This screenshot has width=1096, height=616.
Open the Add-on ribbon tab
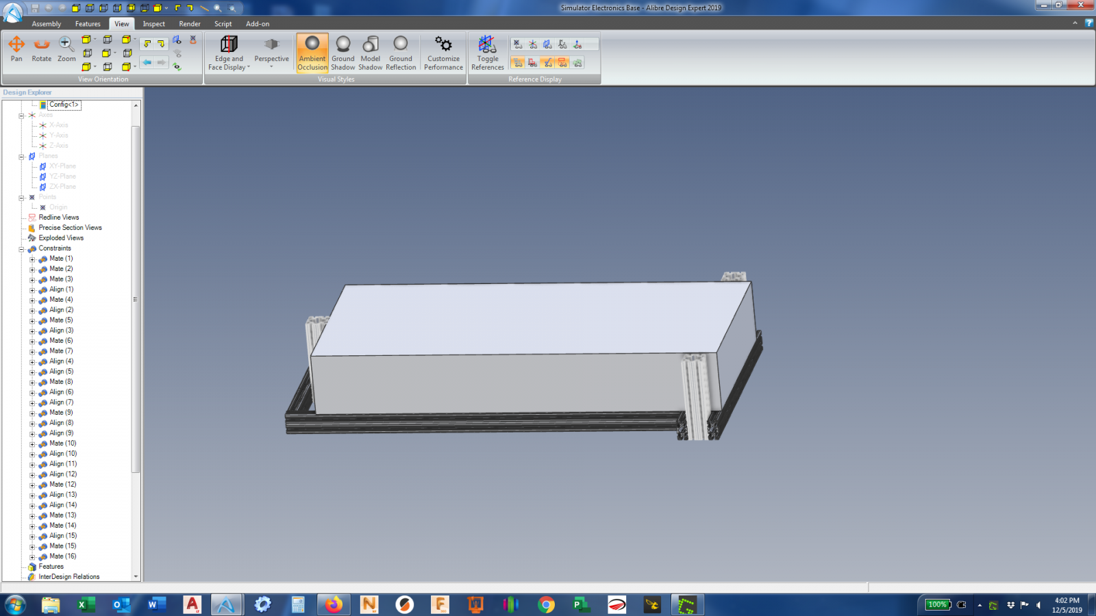(258, 24)
